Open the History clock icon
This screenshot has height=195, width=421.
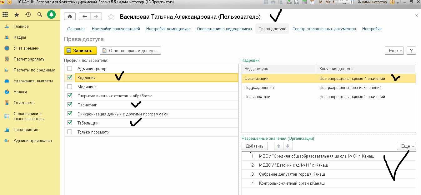coord(28,15)
